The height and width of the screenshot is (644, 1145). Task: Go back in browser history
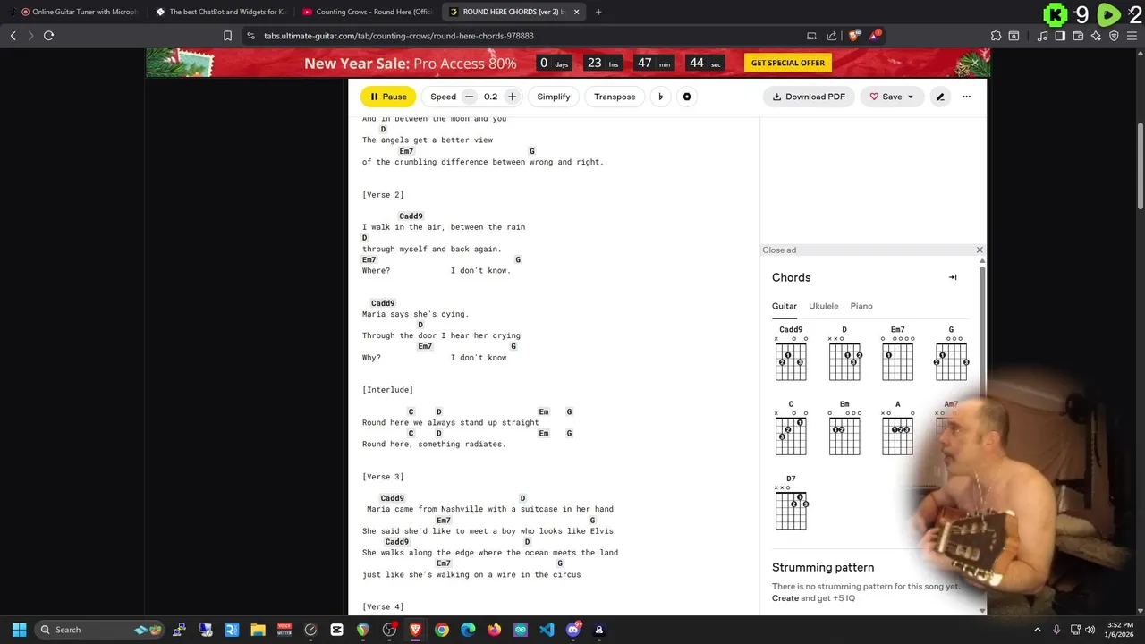13,36
